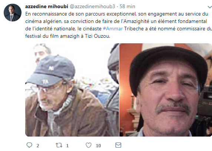Click the text line 'festival du film amazigh'
Viewport: 212px width, 151px height.
tap(67, 36)
